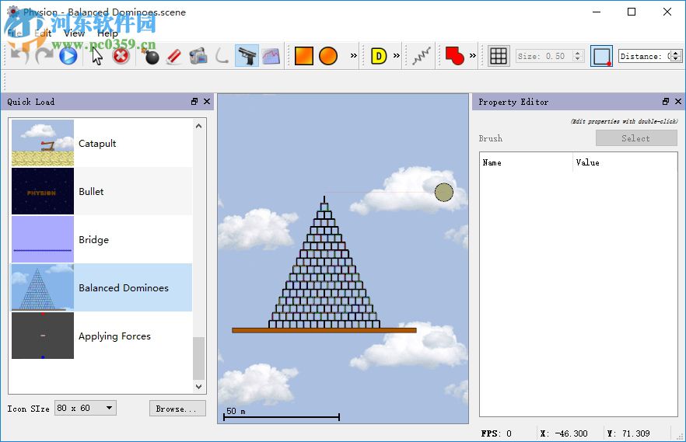Click the brown platform in the scene
The width and height of the screenshot is (686, 442).
click(x=324, y=331)
